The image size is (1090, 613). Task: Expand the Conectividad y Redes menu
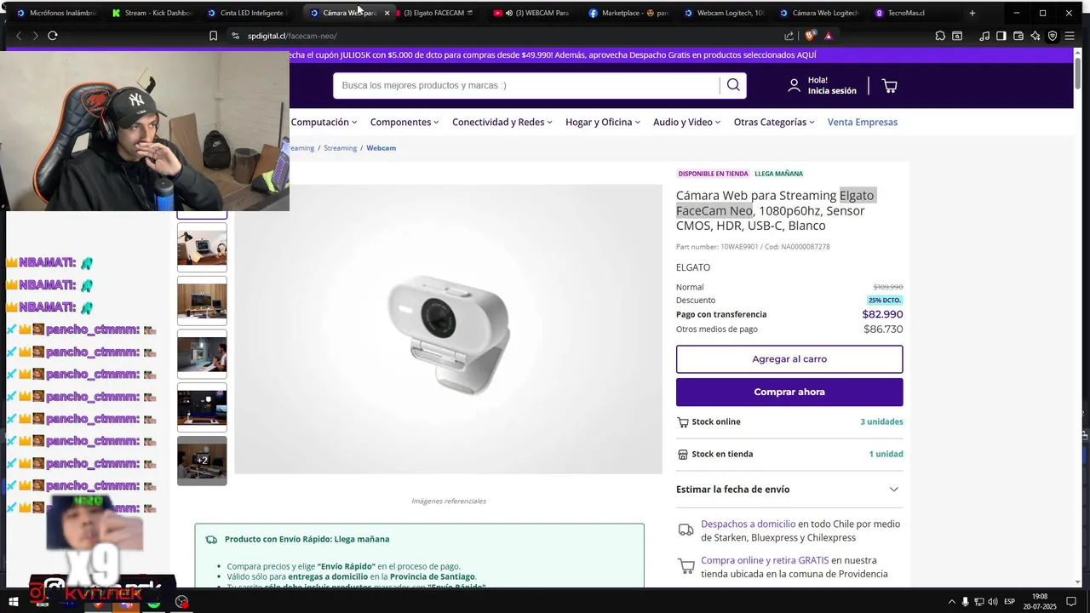point(502,122)
